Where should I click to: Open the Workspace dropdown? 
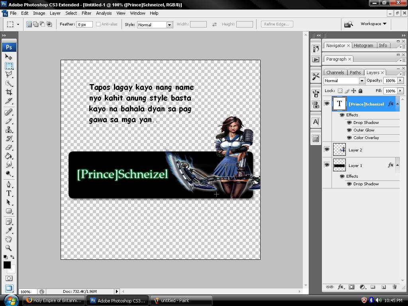click(x=373, y=24)
